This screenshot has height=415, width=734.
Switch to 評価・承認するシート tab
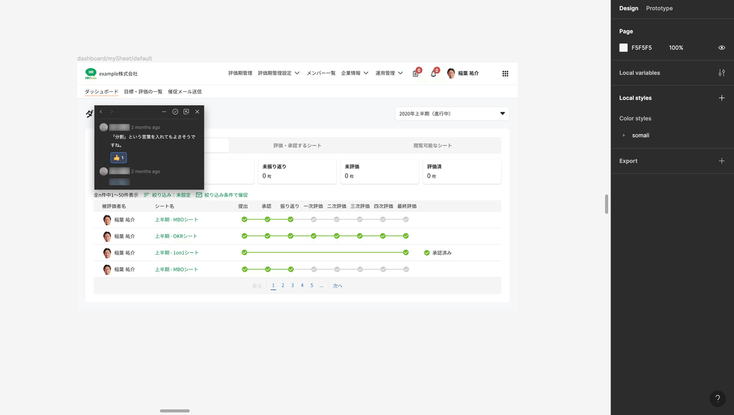pos(297,146)
